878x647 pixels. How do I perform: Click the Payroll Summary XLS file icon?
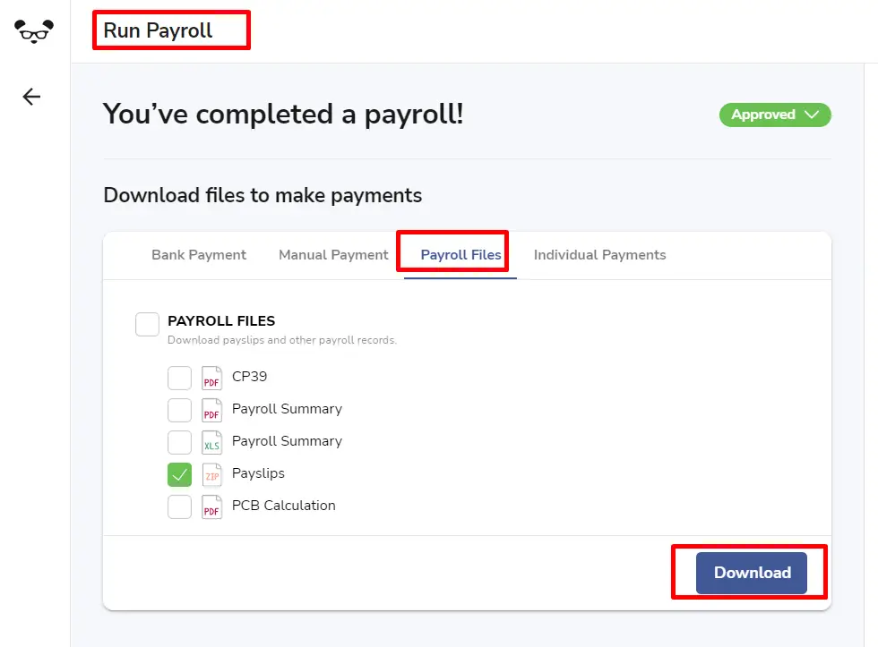click(211, 442)
